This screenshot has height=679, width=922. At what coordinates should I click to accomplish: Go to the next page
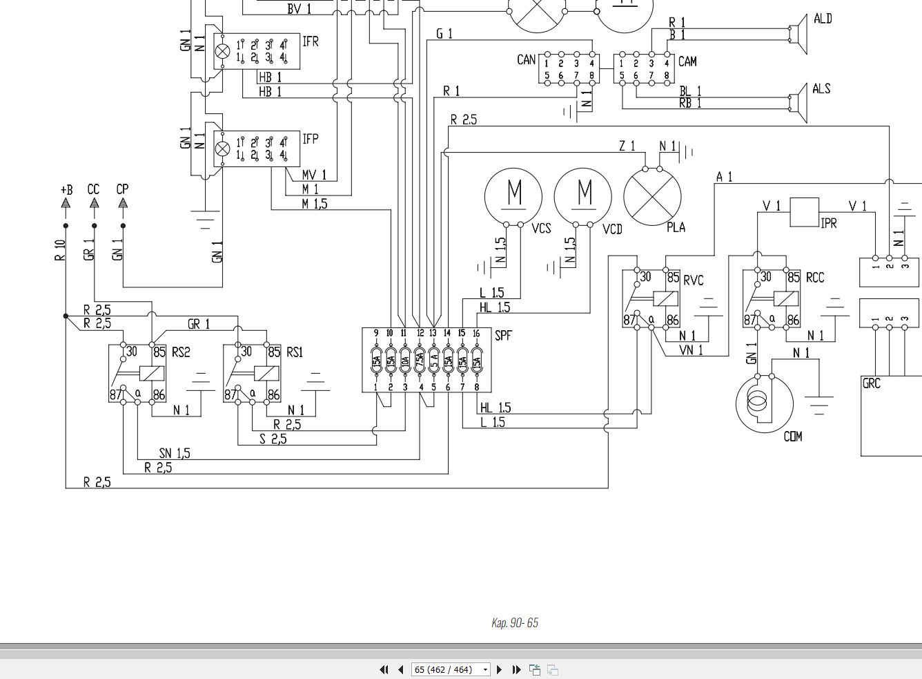(500, 669)
